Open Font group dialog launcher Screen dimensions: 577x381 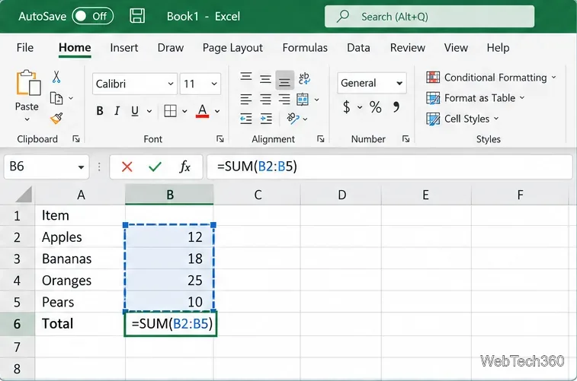point(220,138)
